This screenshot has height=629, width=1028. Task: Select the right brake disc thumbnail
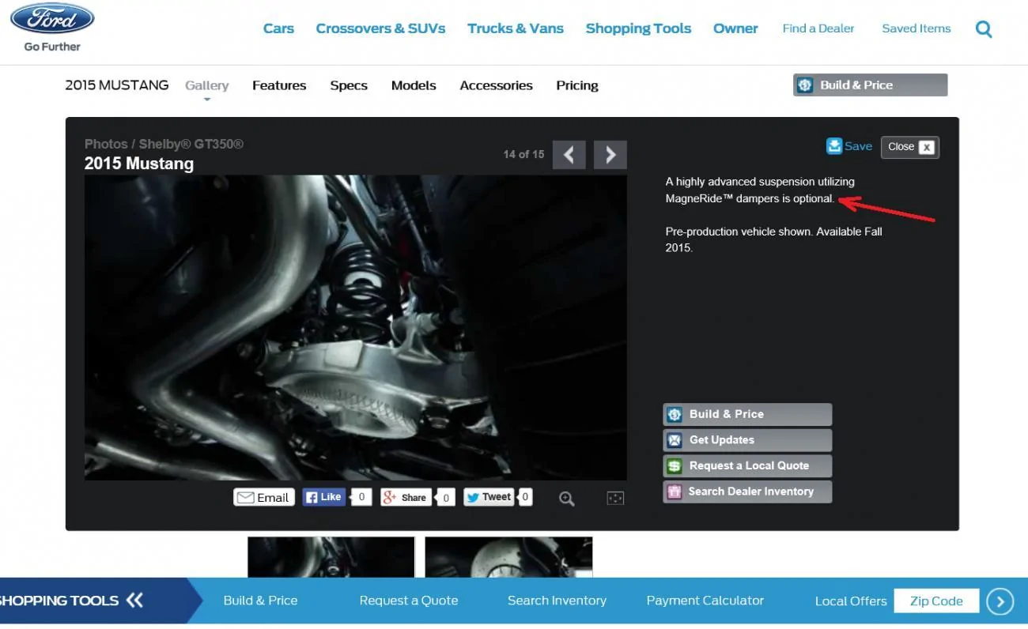(x=508, y=557)
